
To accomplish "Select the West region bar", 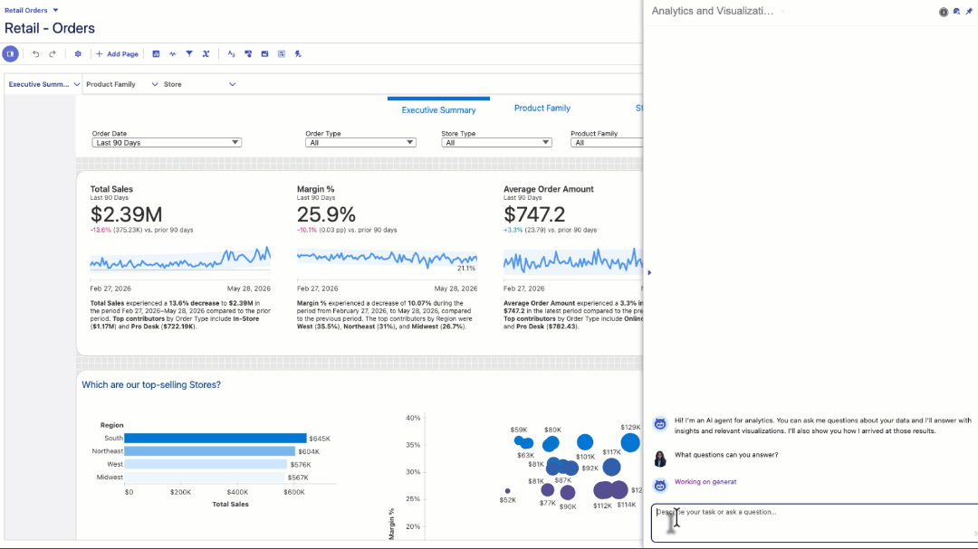I will [206, 464].
